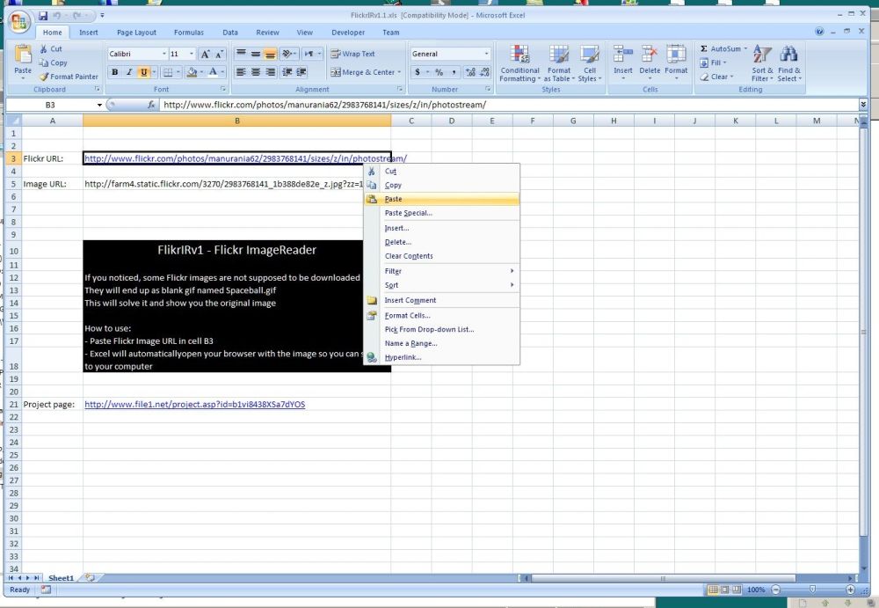Image resolution: width=879 pixels, height=608 pixels.
Task: Open the Merge & Center dropdown arrow
Action: pyautogui.click(x=399, y=72)
